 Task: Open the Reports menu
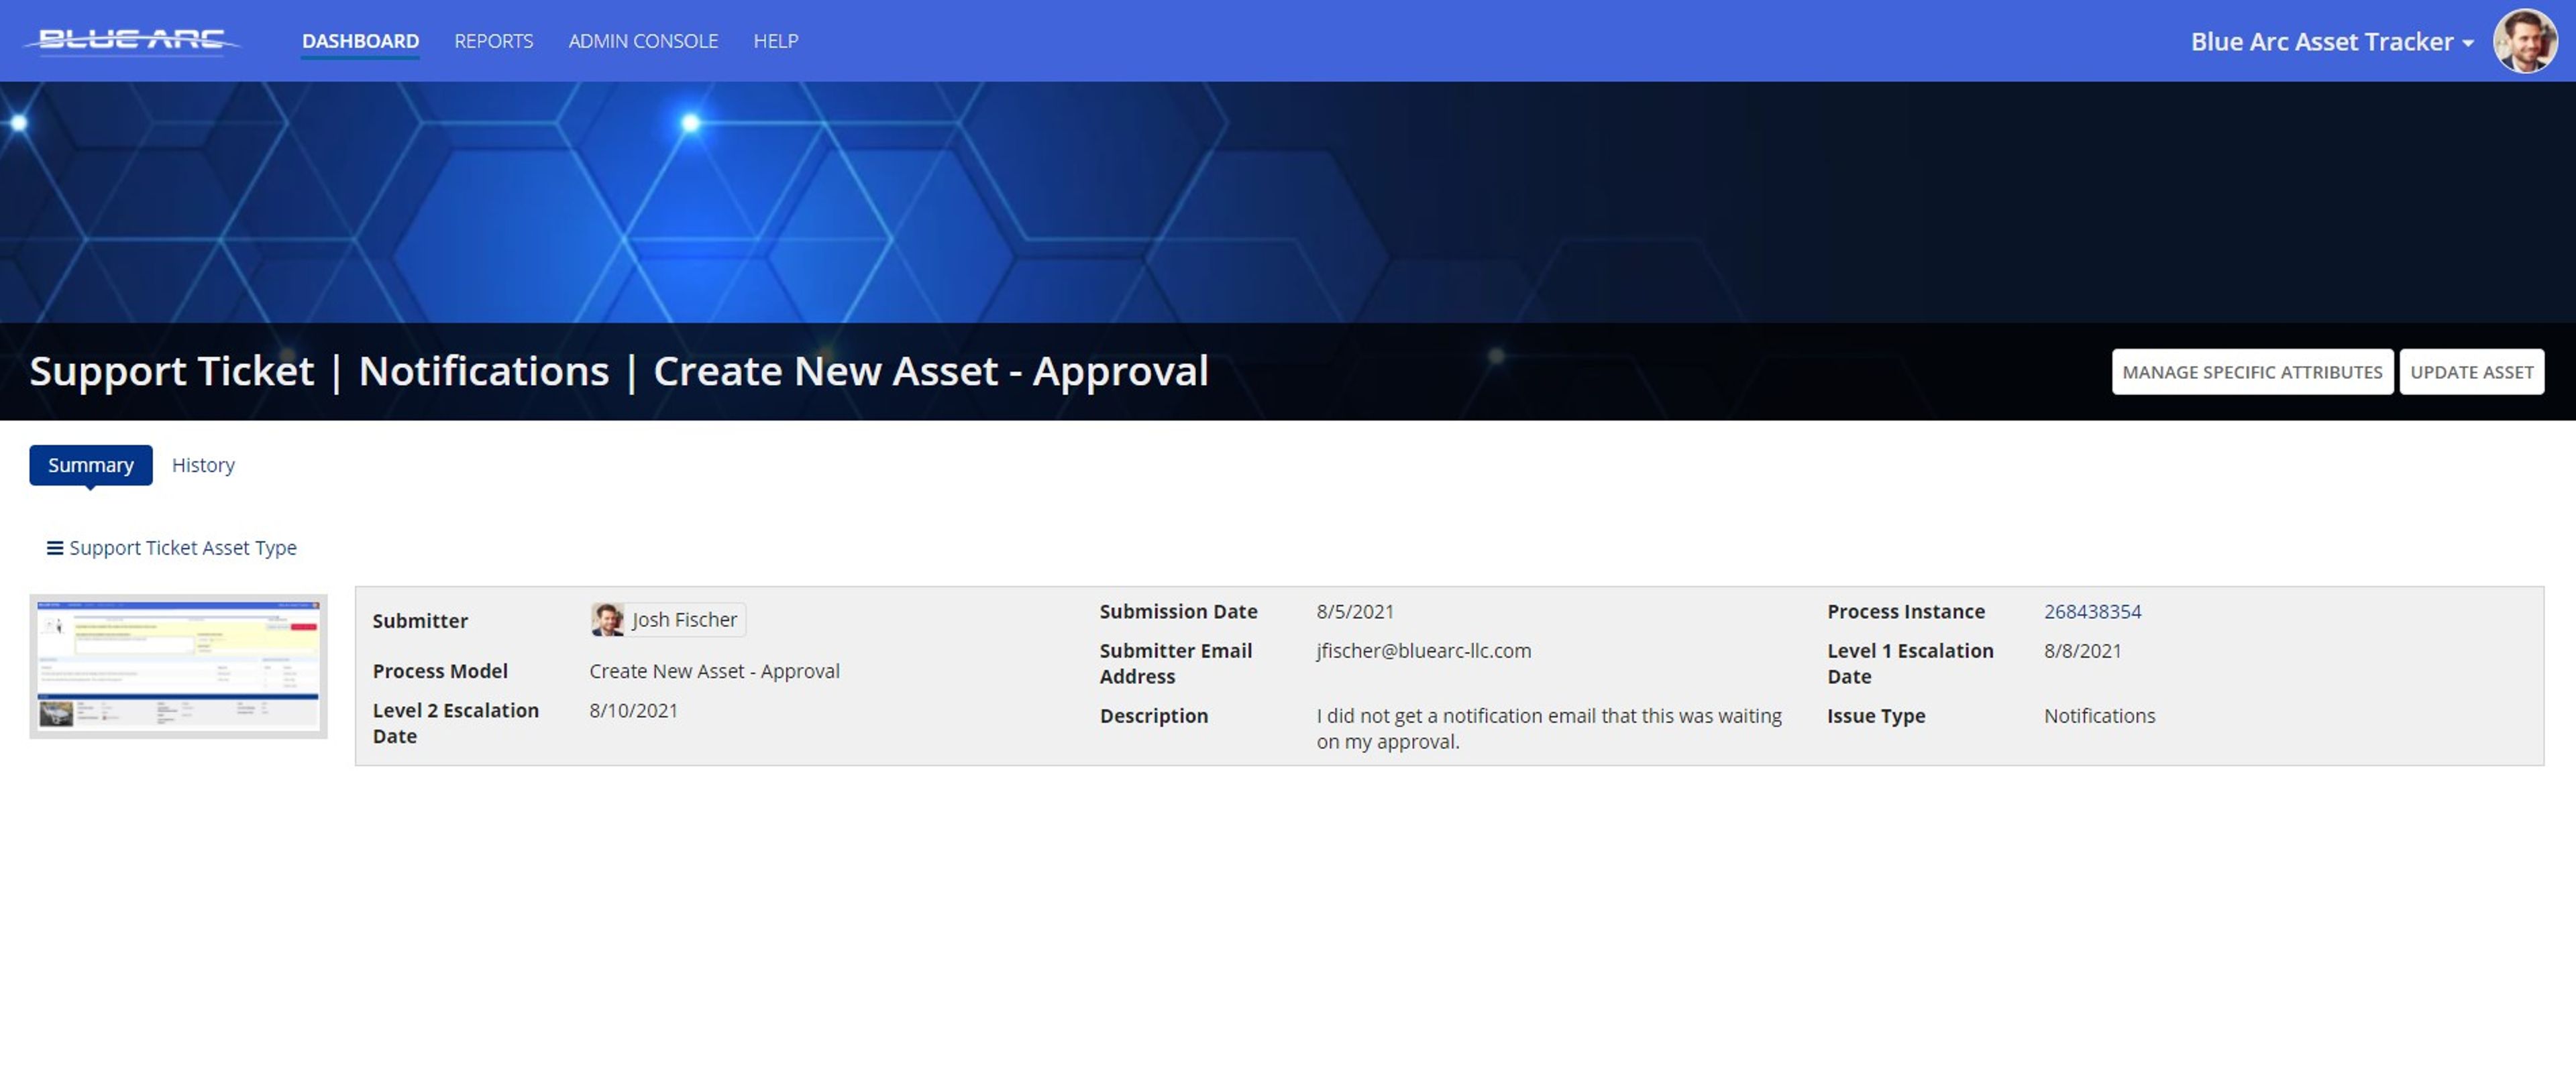point(494,41)
